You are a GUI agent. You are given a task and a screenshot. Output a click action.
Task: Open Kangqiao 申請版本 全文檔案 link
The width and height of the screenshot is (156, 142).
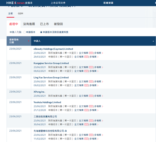[79, 71]
